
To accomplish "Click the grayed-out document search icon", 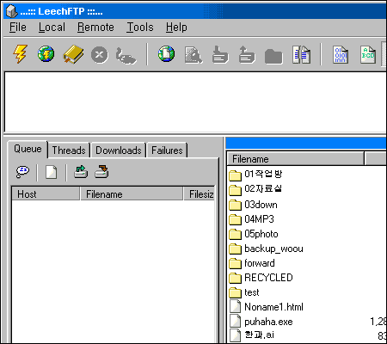I will pos(193,55).
